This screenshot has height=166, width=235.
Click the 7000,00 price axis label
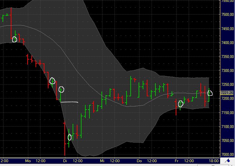click(227, 155)
